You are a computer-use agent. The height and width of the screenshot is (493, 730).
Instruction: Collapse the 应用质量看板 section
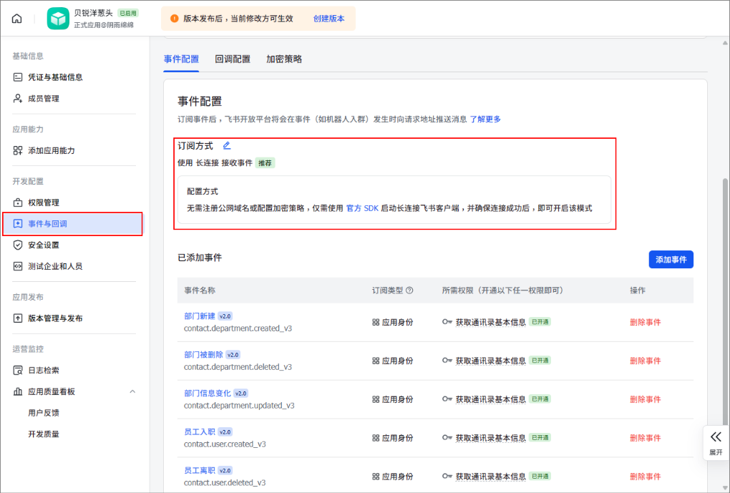(132, 391)
